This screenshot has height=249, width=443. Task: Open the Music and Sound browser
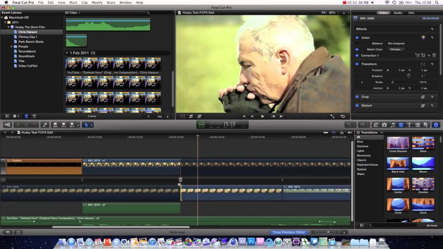393,125
